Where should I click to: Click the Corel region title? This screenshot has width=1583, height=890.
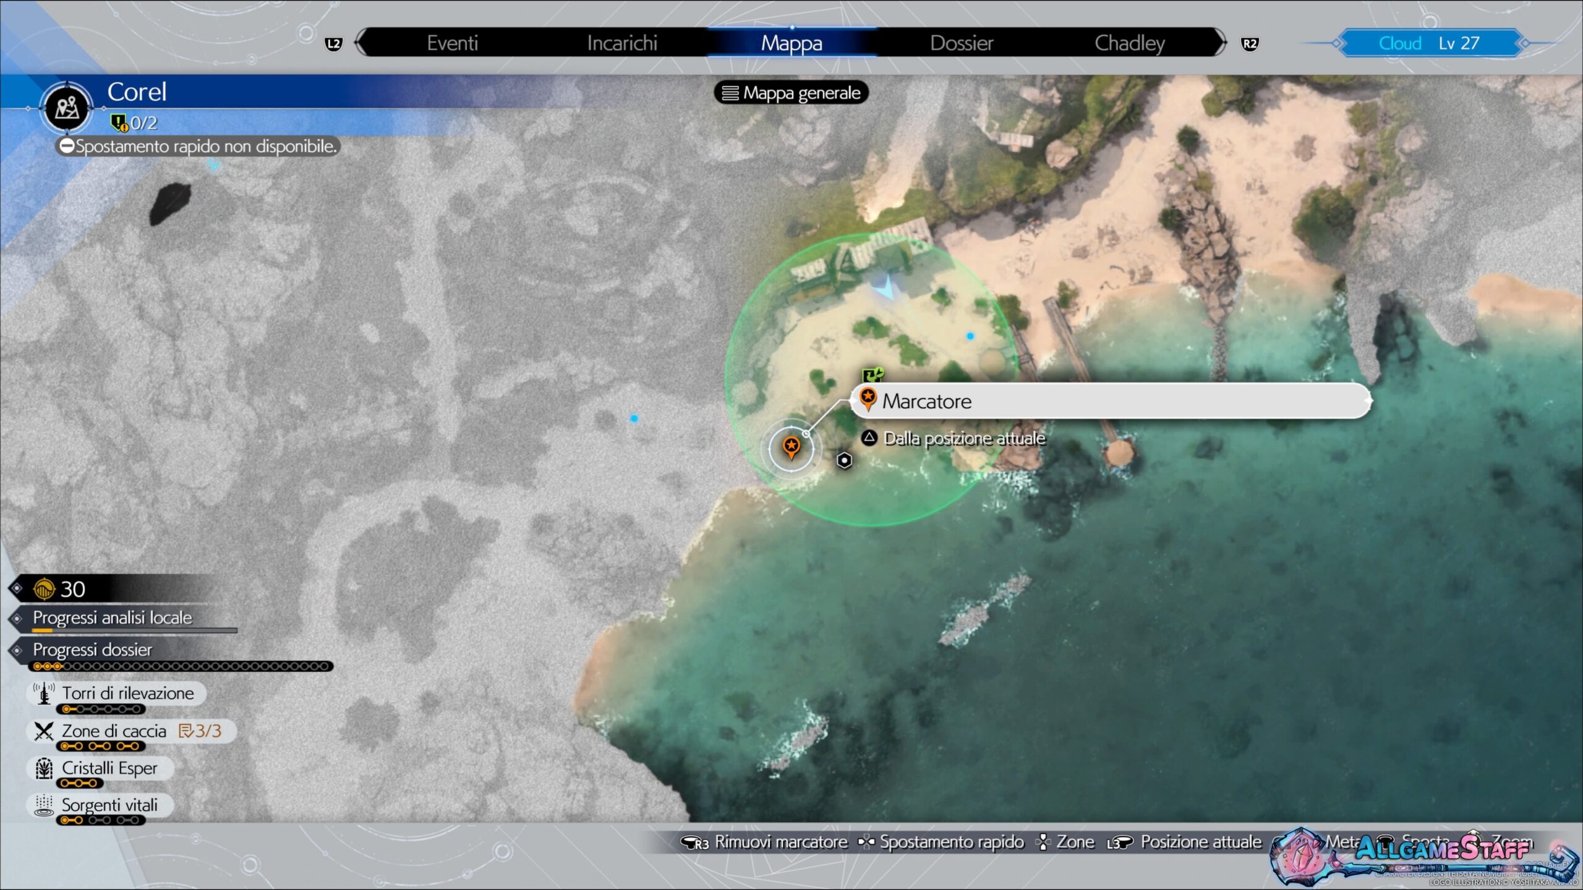pyautogui.click(x=137, y=92)
